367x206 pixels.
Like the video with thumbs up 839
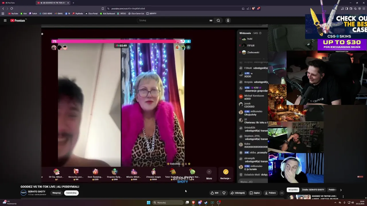point(214,193)
